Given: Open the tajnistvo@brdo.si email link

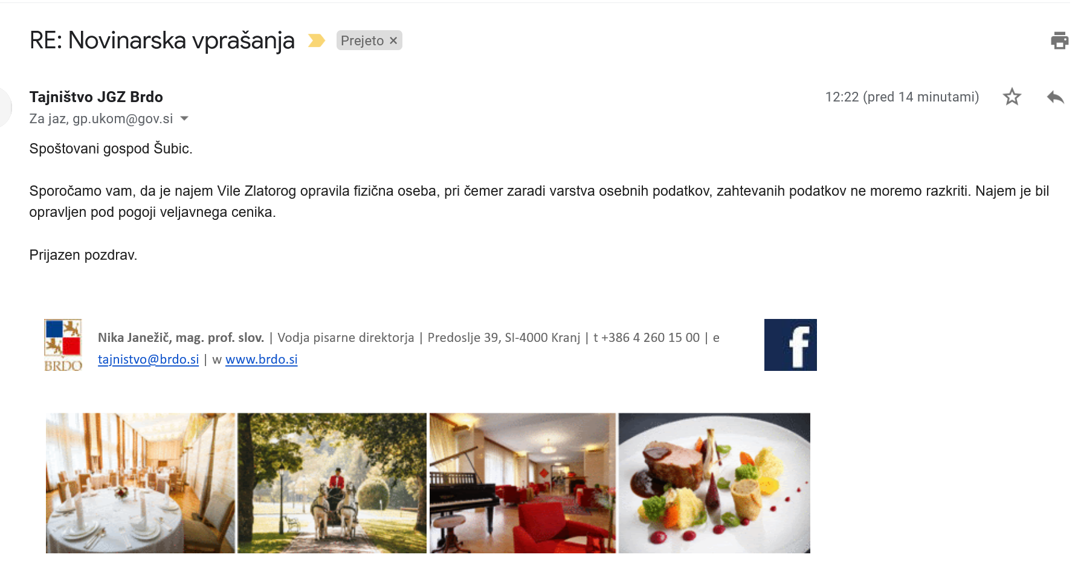Looking at the screenshot, I should point(148,359).
